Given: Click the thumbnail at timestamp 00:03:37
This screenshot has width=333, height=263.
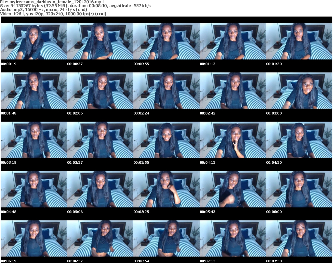Looking at the screenshot, I should [x=100, y=140].
